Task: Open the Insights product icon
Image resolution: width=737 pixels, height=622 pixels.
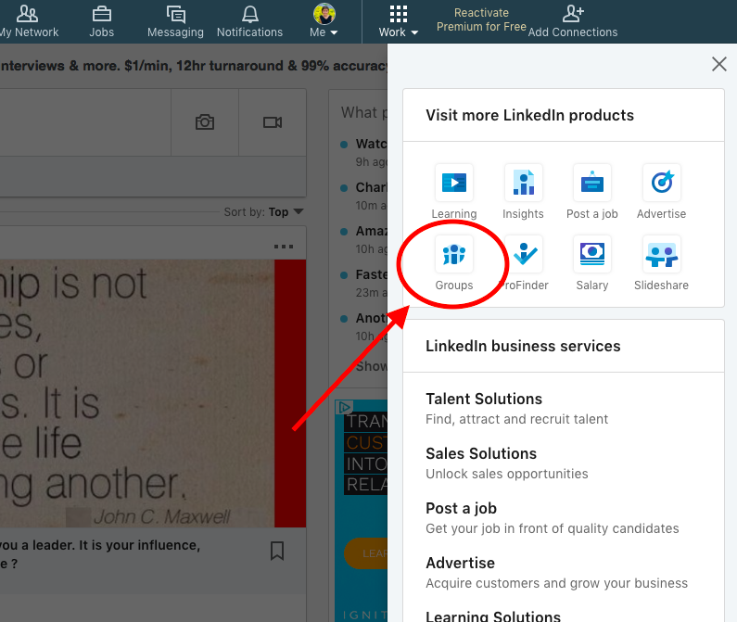Action: pyautogui.click(x=523, y=183)
